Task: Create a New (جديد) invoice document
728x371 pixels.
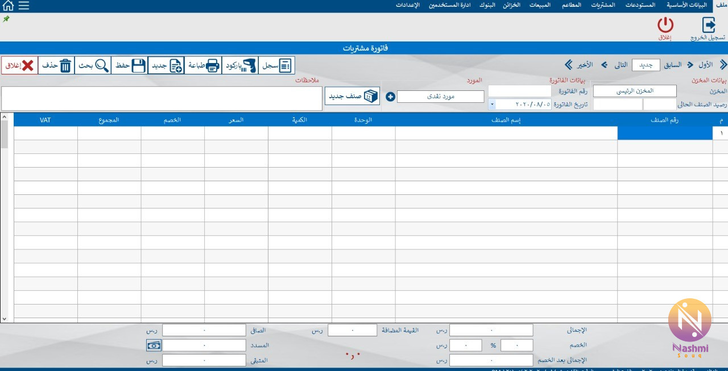Action: tap(166, 65)
